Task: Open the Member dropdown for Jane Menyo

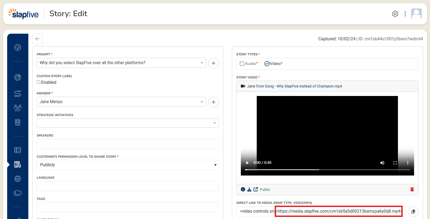Action: [202, 102]
